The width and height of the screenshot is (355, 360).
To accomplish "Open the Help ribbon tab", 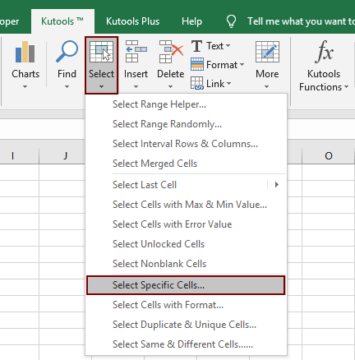I will point(191,21).
